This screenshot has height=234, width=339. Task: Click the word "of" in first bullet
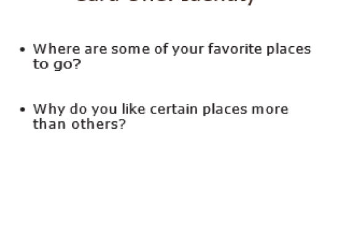tap(161, 49)
